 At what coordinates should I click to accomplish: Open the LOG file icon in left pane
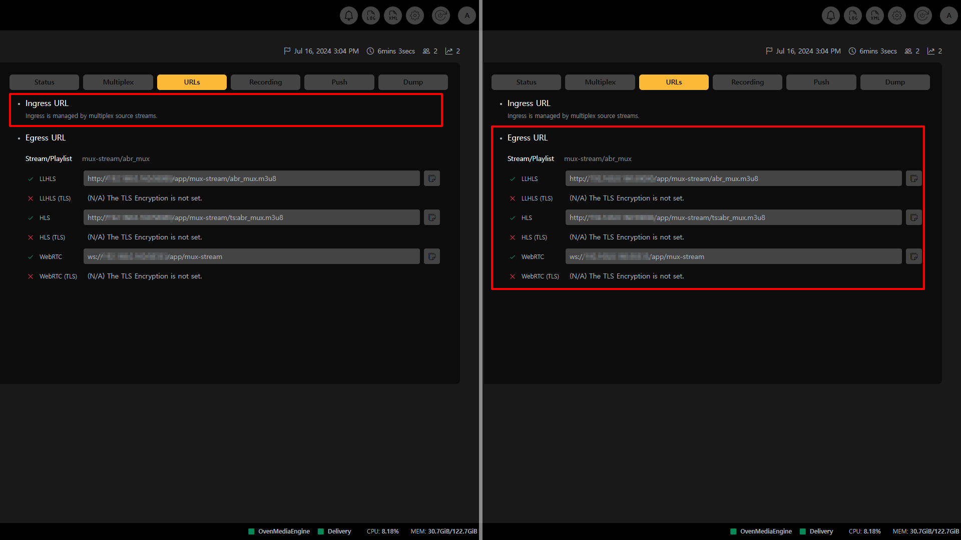click(371, 15)
